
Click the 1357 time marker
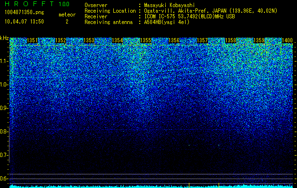click(202, 40)
